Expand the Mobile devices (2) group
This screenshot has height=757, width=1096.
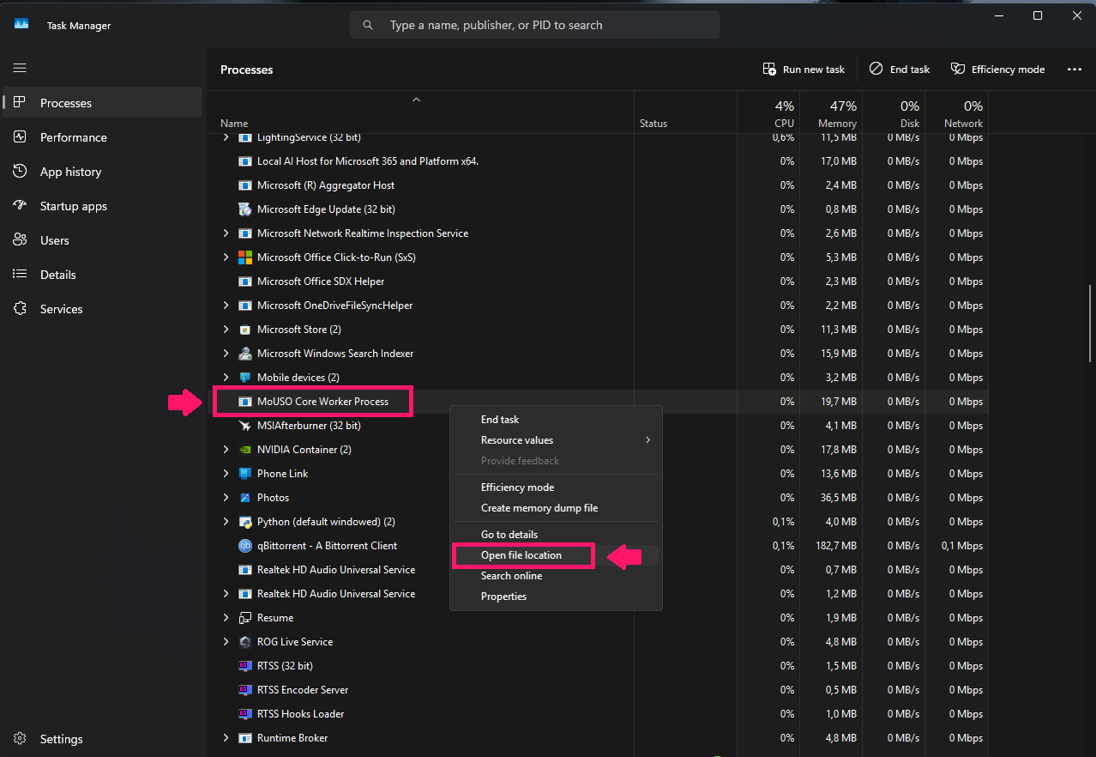point(226,378)
